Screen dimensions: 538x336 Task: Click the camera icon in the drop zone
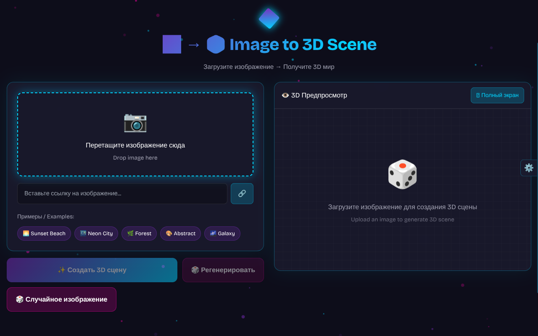click(135, 122)
